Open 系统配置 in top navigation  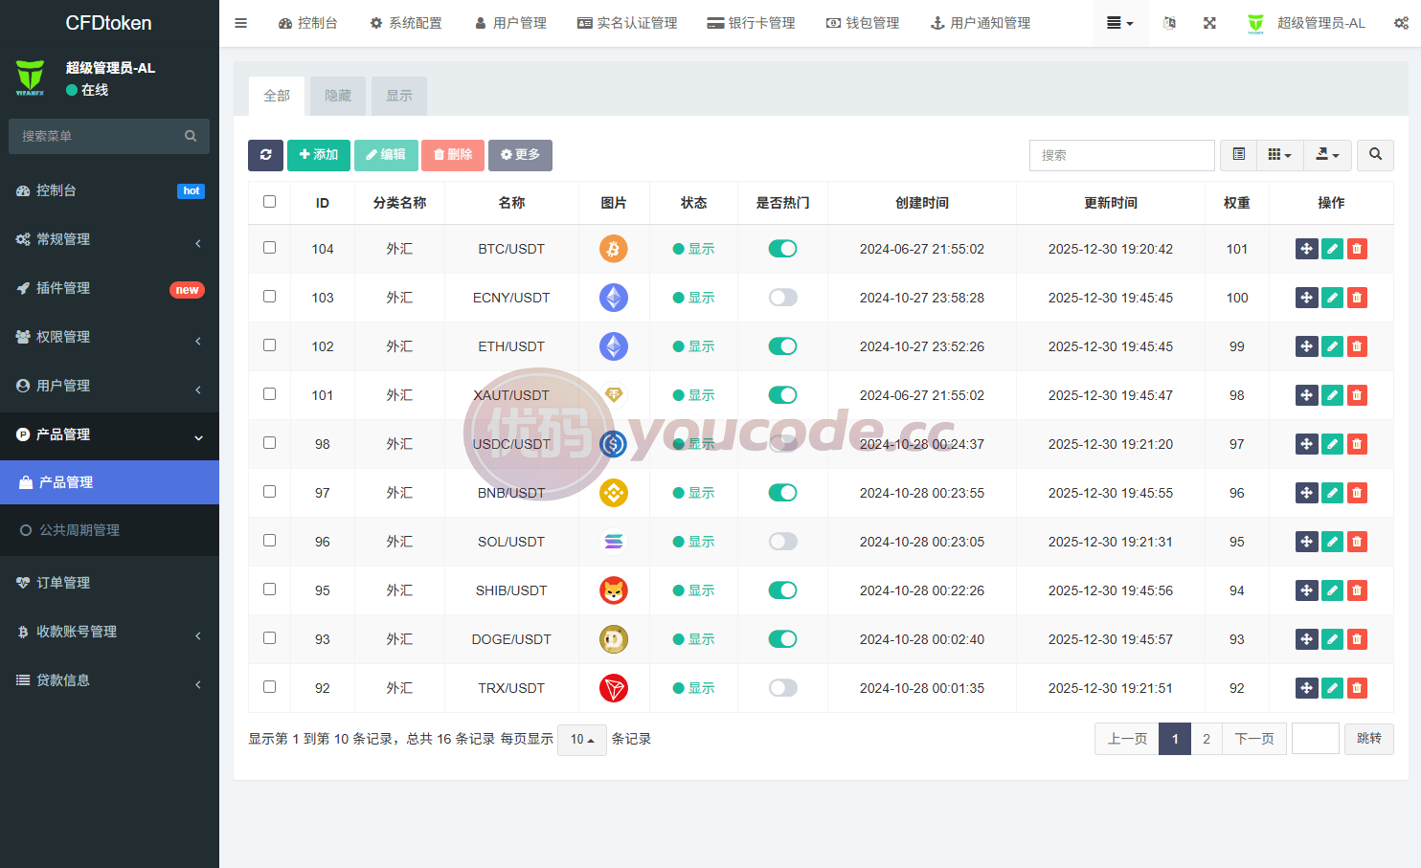pyautogui.click(x=406, y=23)
